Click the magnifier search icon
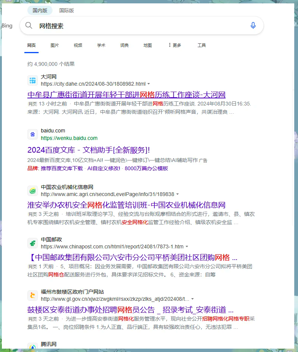 (29, 25)
